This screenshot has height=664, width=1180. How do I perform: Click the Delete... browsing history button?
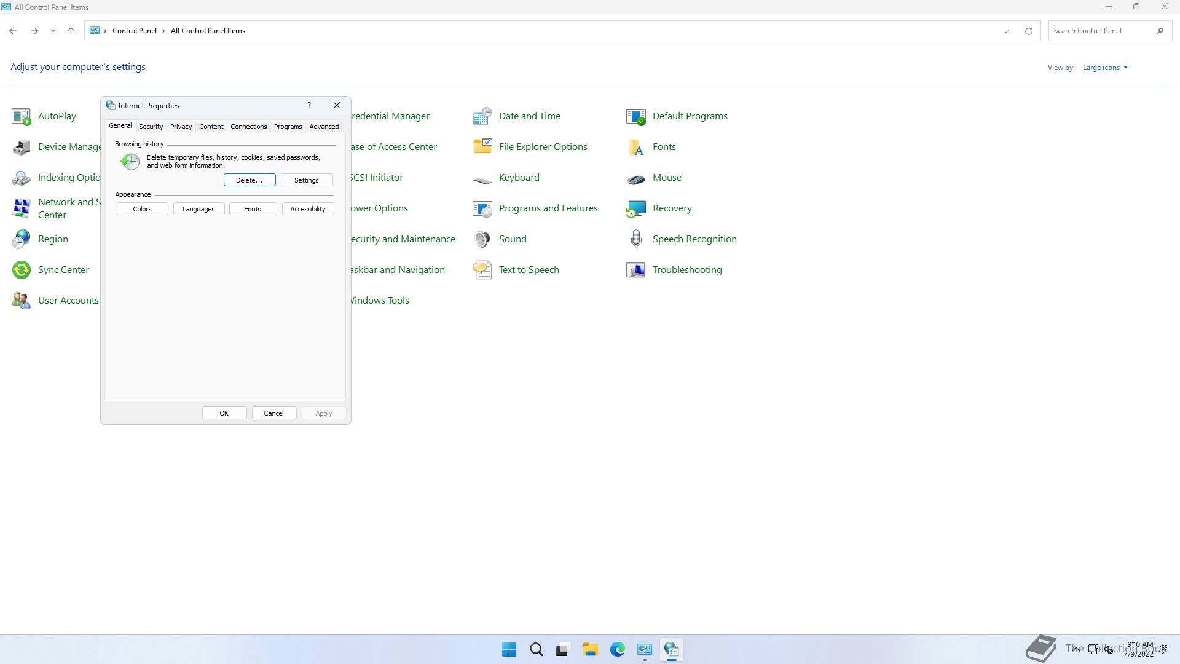pyautogui.click(x=250, y=180)
